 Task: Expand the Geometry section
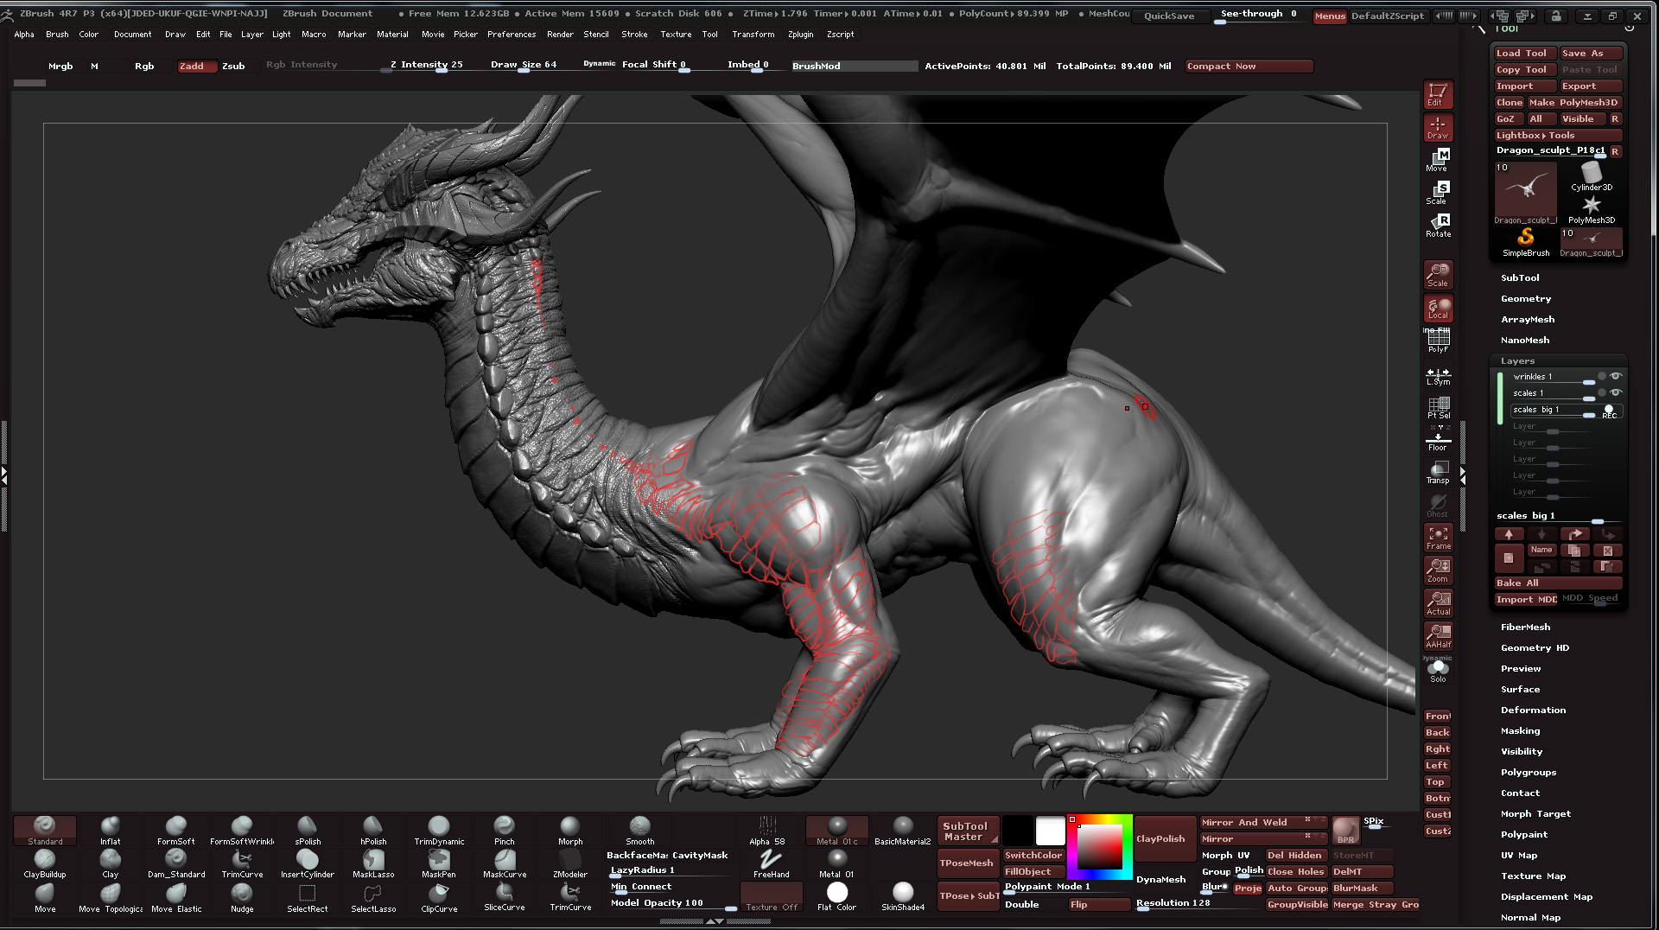click(x=1526, y=298)
